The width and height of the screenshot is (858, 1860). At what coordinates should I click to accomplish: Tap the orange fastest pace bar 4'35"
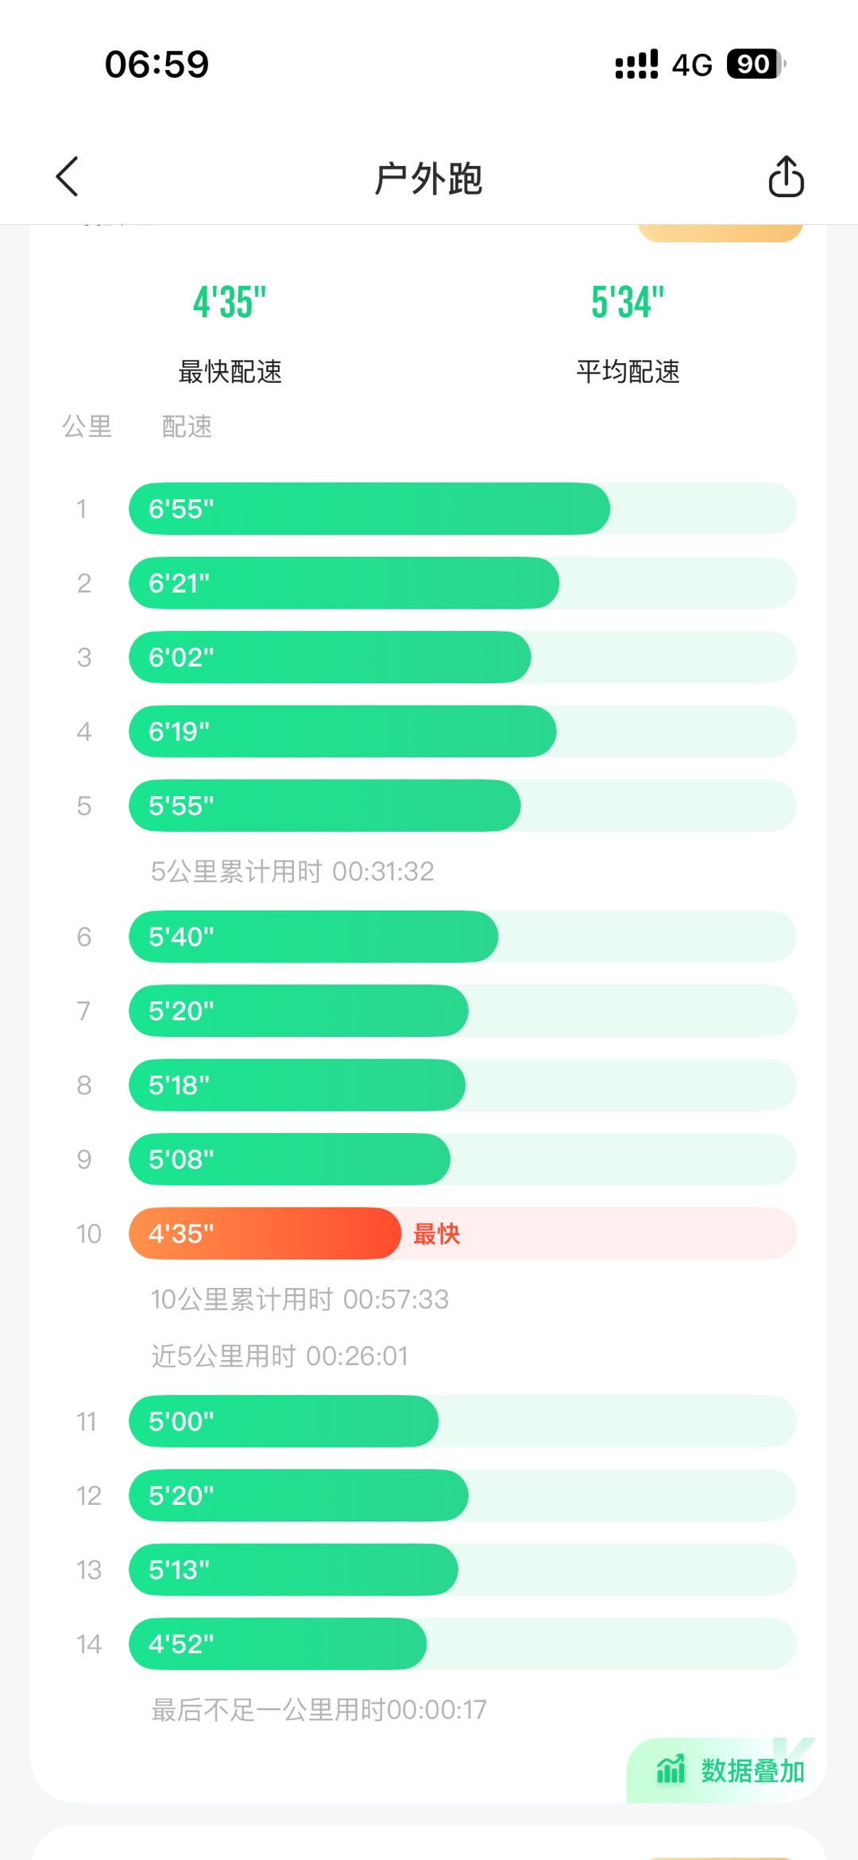click(x=265, y=1233)
